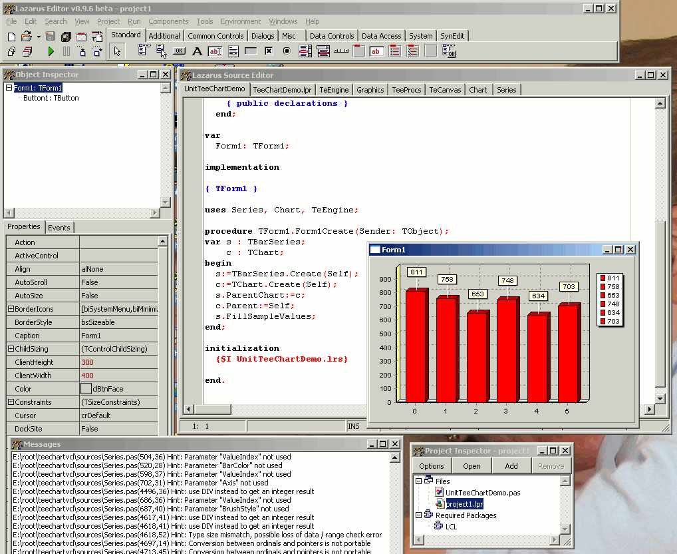Pick the TButton component from the palette
Image resolution: width=677 pixels, height=554 pixels.
click(179, 51)
